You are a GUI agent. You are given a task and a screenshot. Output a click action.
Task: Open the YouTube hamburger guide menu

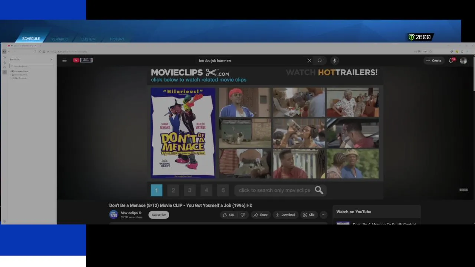point(65,60)
